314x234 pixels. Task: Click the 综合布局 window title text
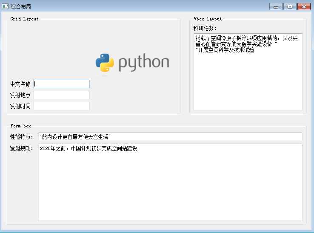click(20, 7)
